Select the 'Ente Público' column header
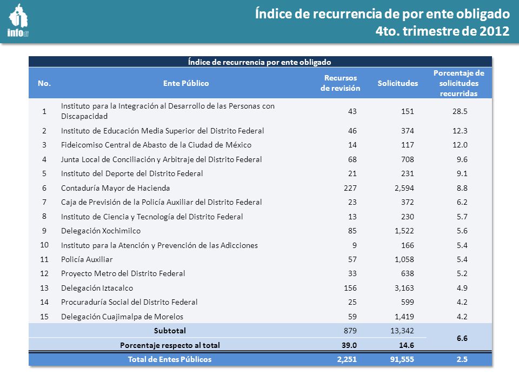The image size is (519, 389). [186, 83]
